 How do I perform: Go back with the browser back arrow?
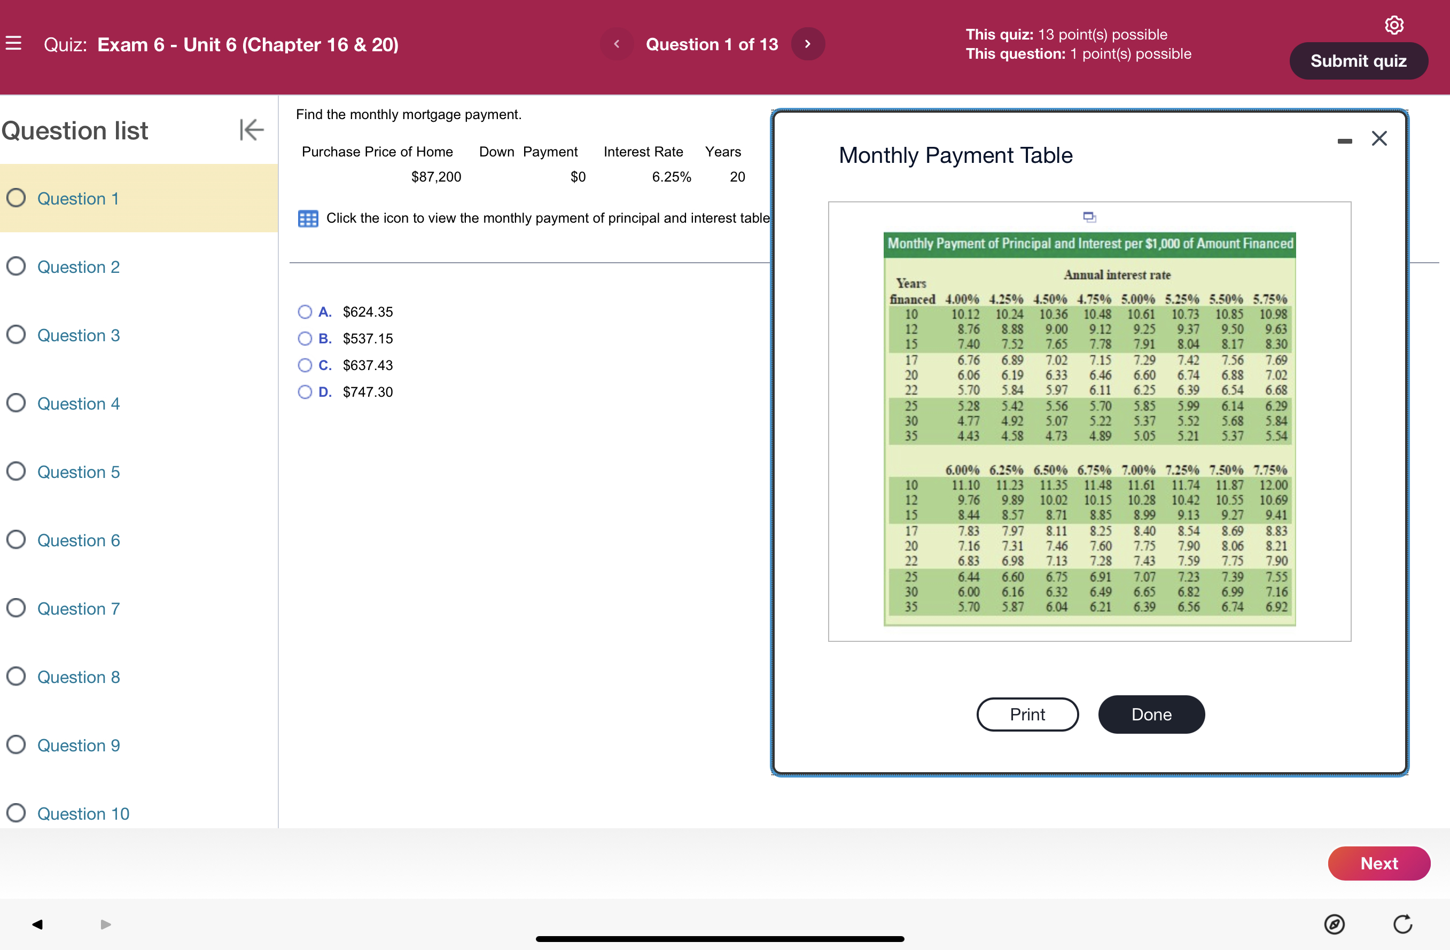[x=37, y=924]
